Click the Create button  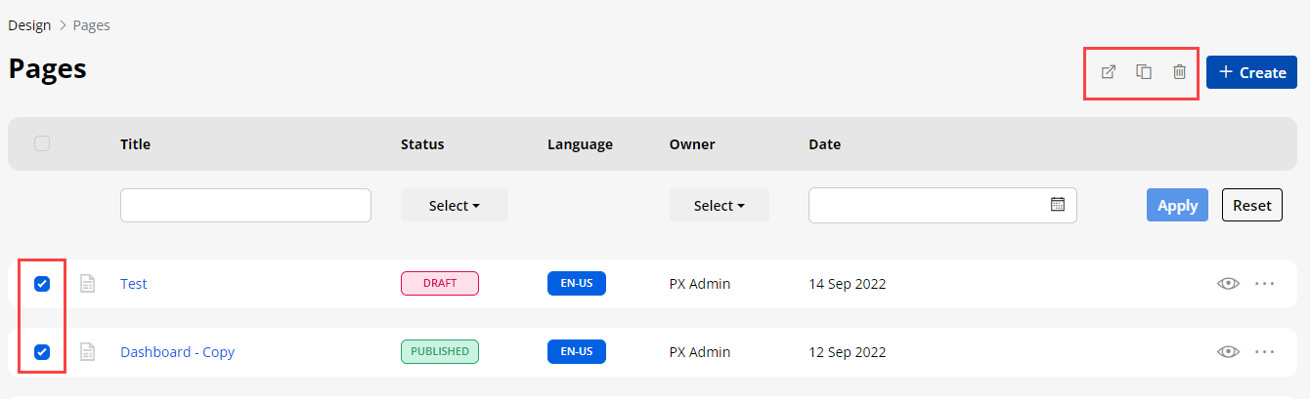click(x=1251, y=72)
